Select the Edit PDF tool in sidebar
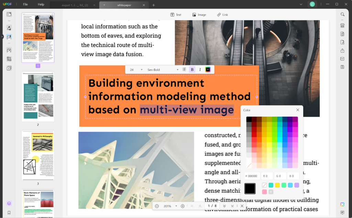This screenshot has height=218, width=352. click(9, 37)
